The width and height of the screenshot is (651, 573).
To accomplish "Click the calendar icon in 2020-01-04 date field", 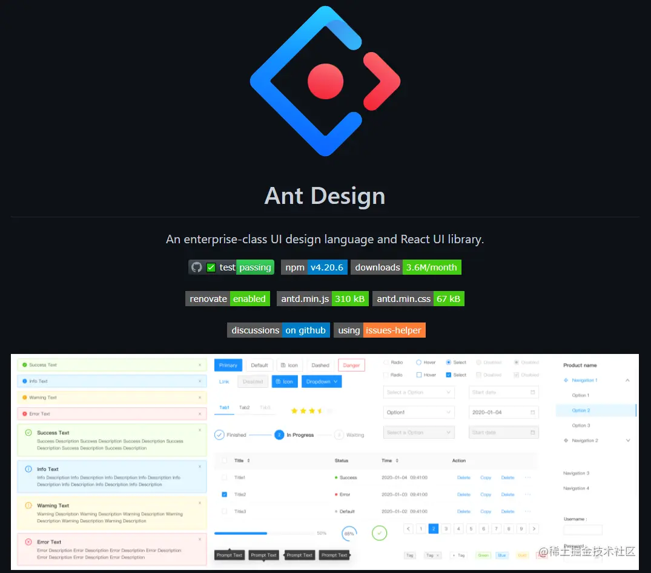I will (x=533, y=412).
